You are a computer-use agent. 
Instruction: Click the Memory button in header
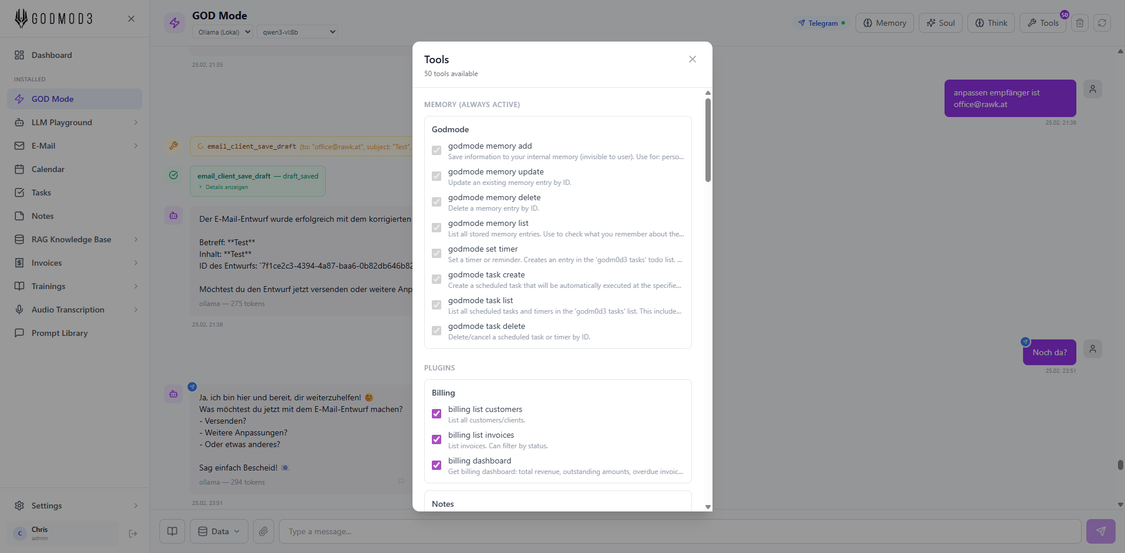(x=884, y=23)
